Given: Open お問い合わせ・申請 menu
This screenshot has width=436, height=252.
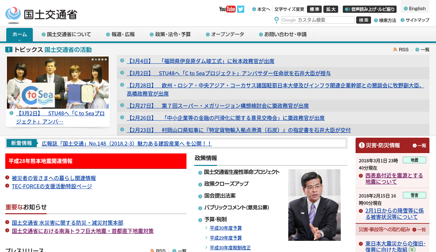Looking at the screenshot, I should (283, 34).
